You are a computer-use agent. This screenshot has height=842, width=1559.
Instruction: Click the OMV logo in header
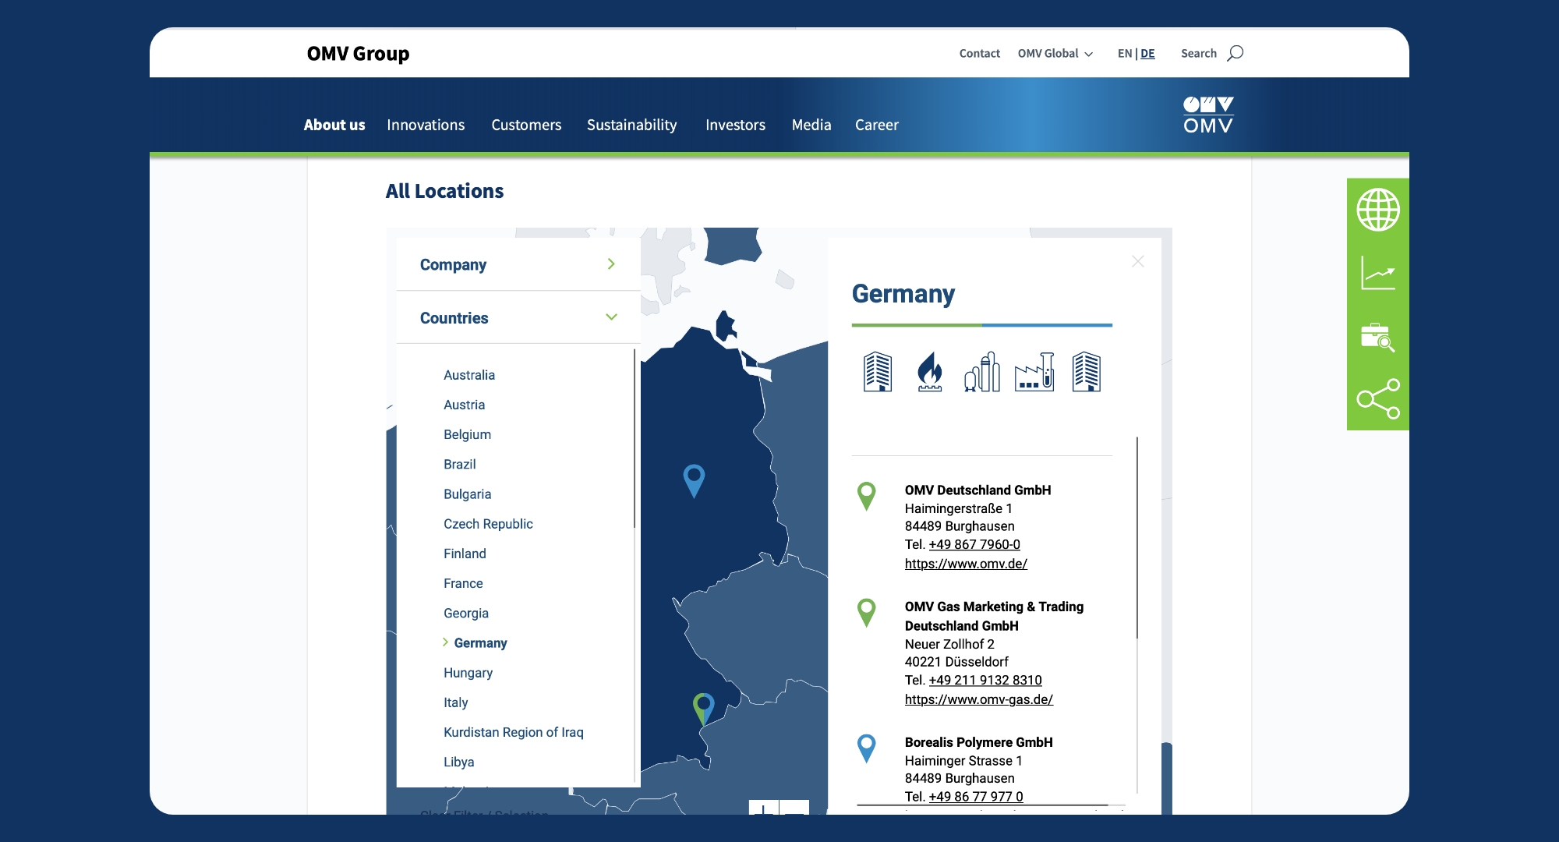click(1207, 115)
